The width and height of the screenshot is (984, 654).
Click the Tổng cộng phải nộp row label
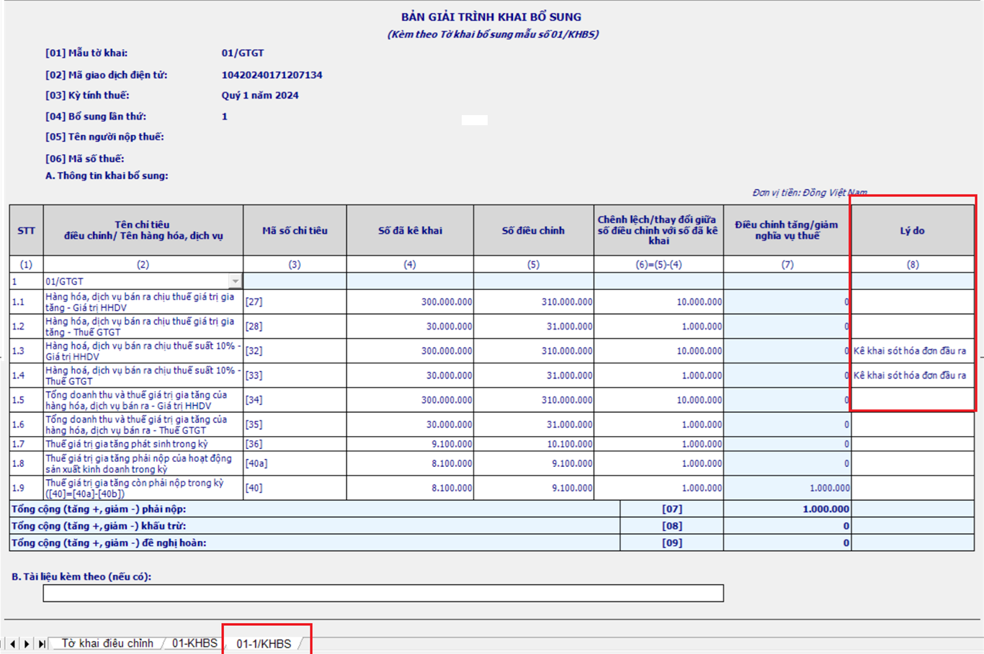tap(99, 509)
